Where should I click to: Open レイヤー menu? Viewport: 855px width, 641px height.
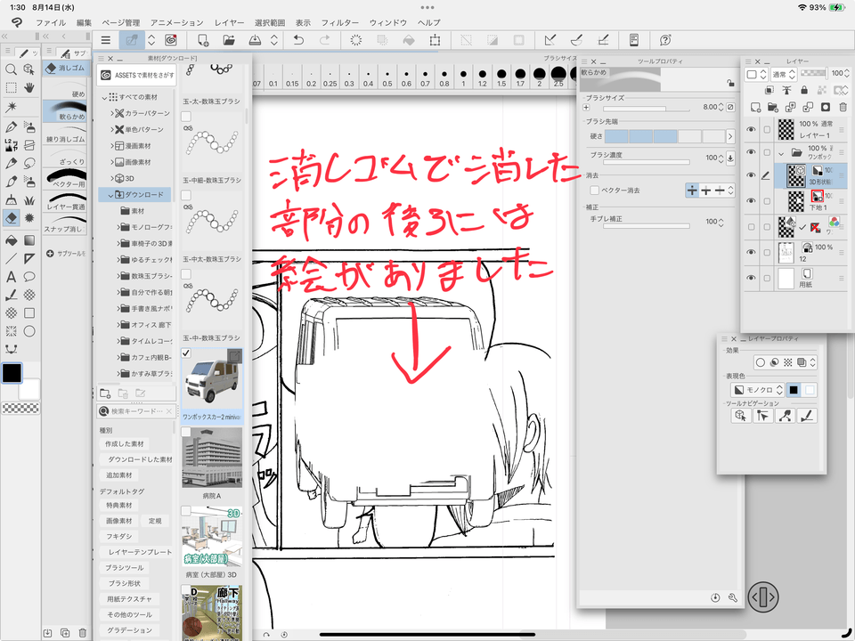pos(229,22)
